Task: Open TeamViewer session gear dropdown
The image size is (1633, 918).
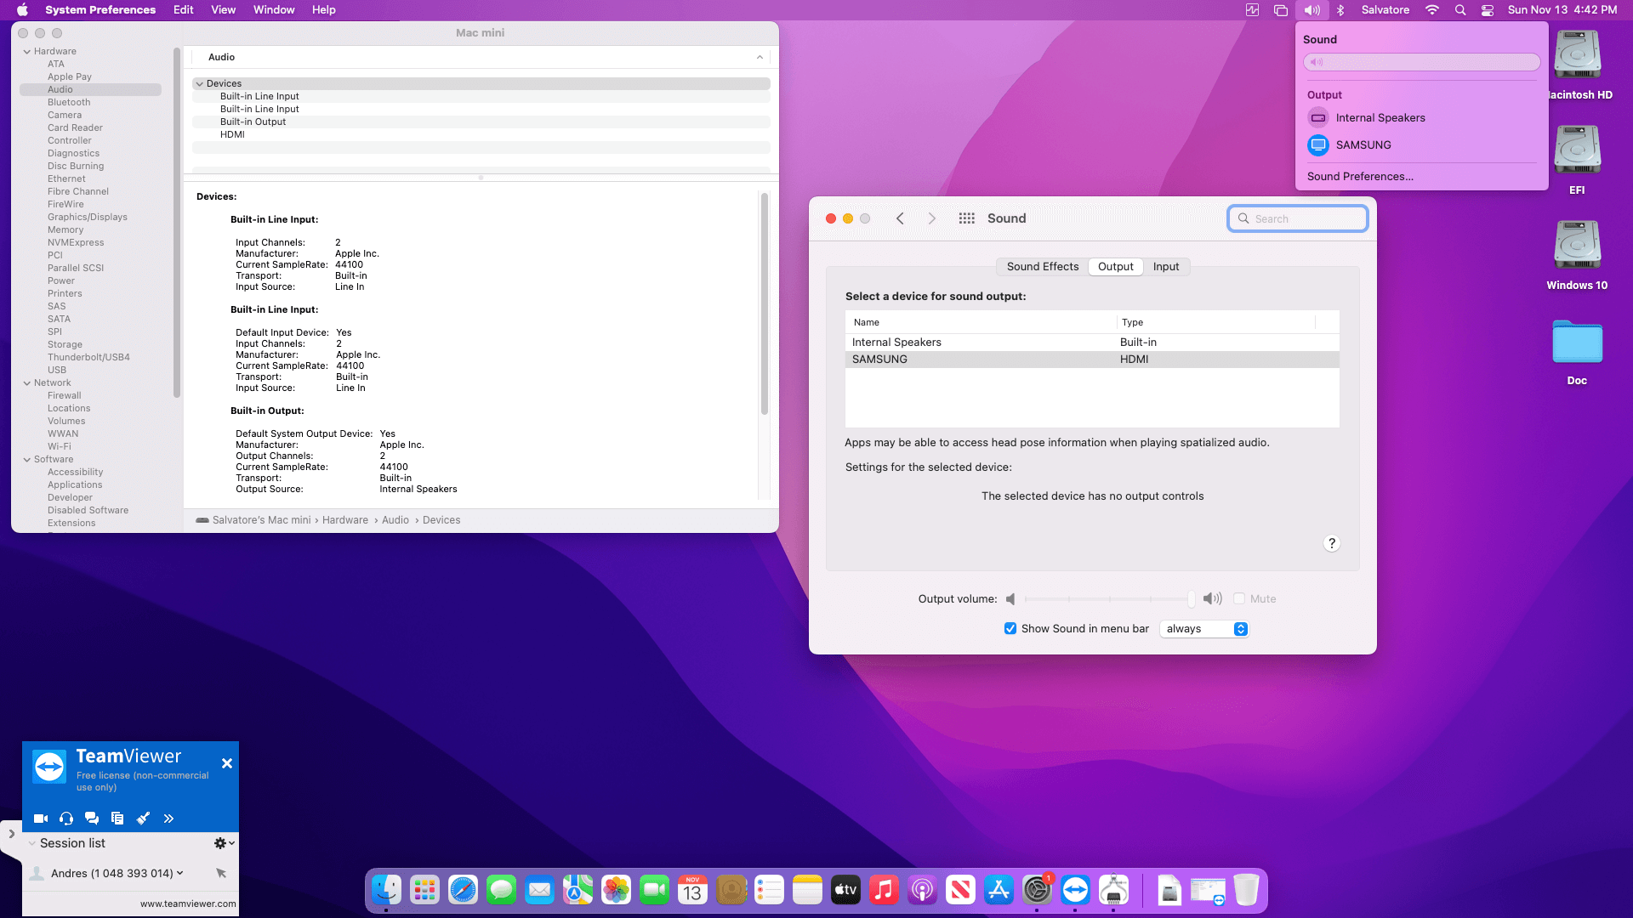Action: pos(224,842)
